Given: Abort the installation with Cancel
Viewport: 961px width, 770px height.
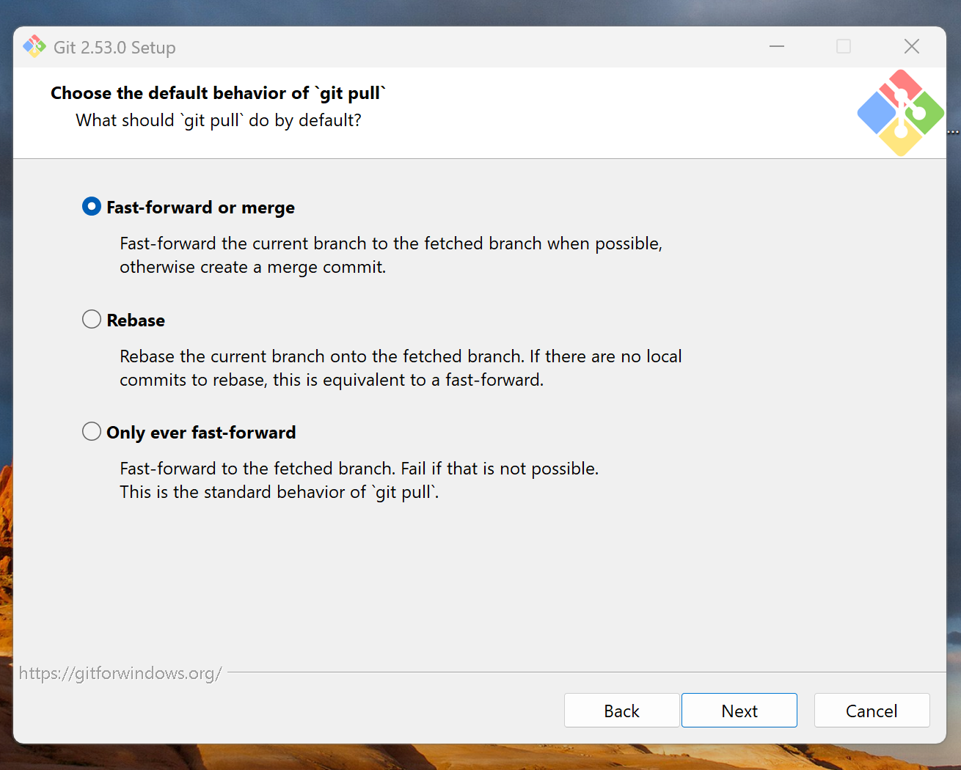Looking at the screenshot, I should point(872,711).
